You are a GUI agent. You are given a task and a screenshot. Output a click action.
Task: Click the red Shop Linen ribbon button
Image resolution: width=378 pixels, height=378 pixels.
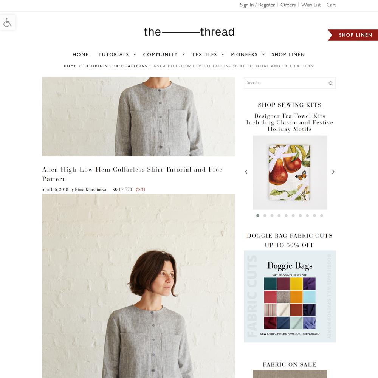[353, 35]
